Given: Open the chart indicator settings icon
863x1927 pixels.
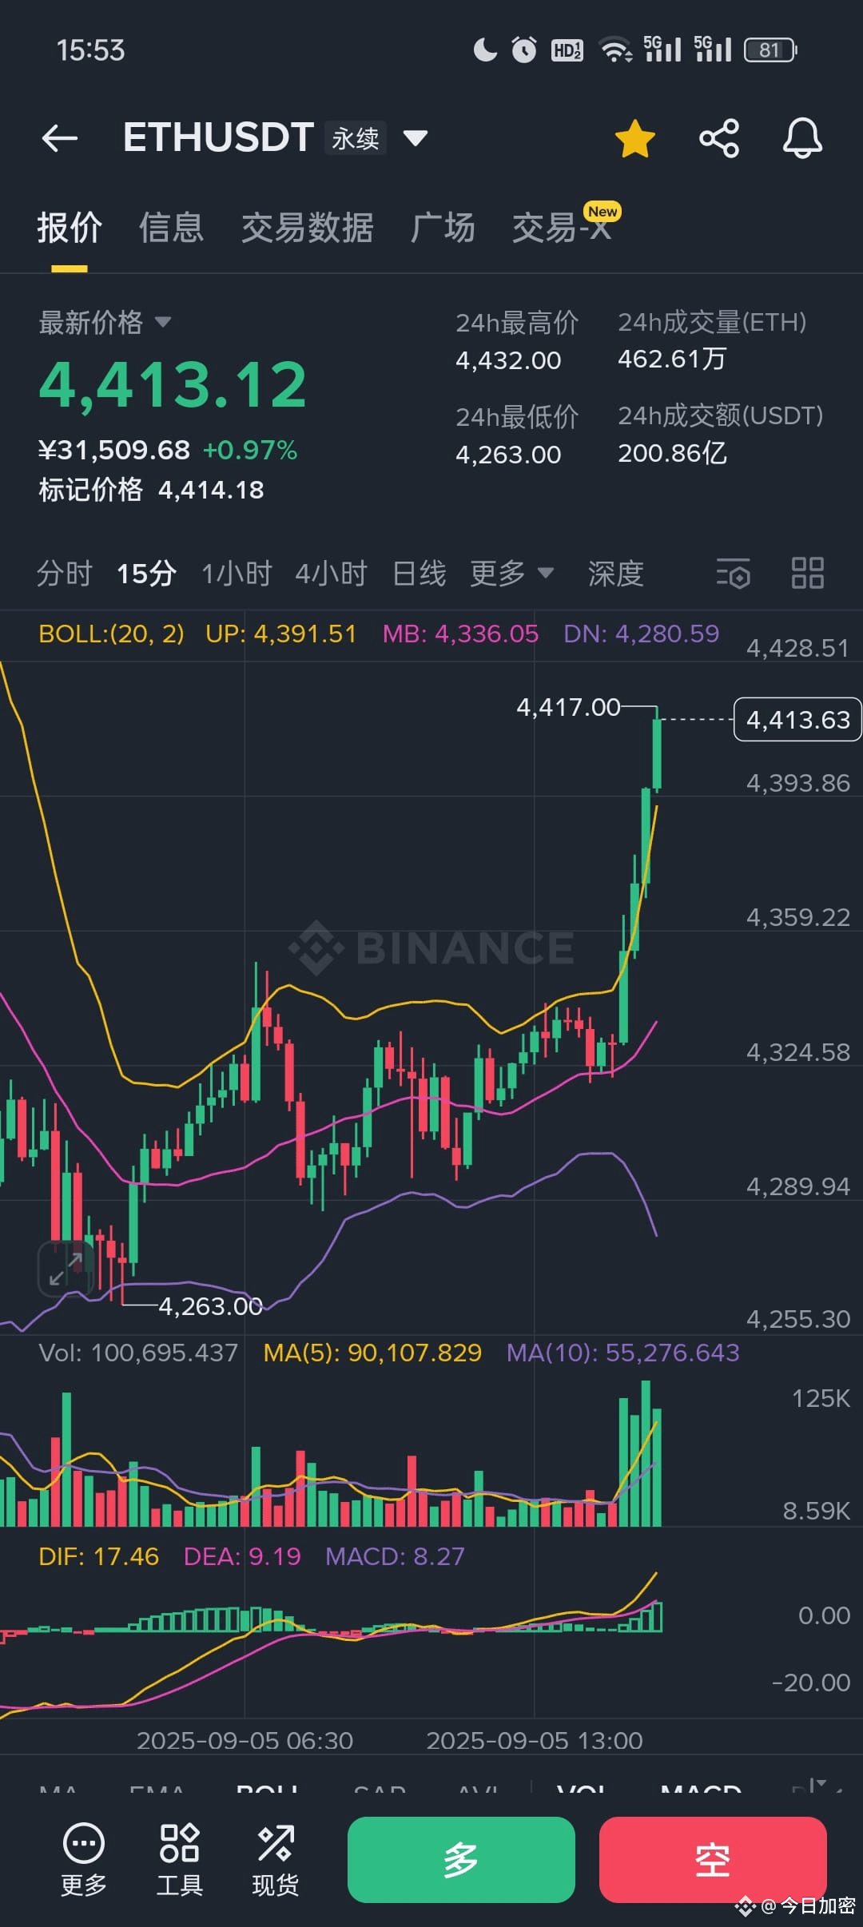Looking at the screenshot, I should [734, 573].
